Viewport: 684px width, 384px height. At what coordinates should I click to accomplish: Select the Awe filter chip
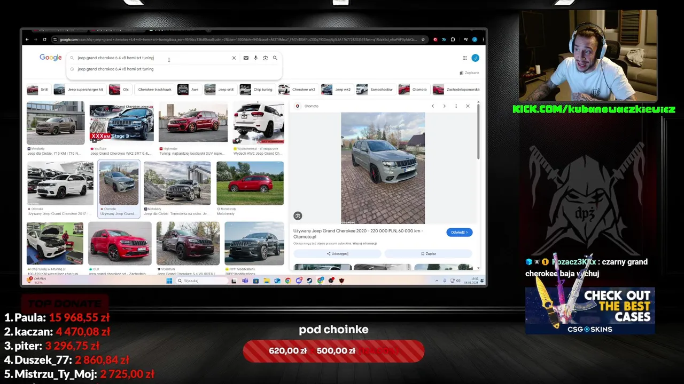click(x=189, y=90)
